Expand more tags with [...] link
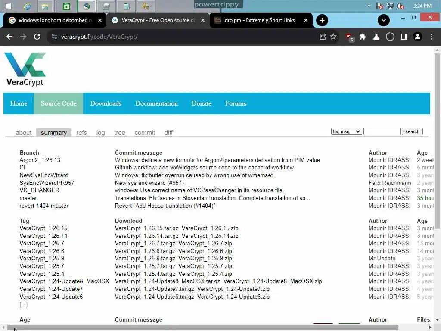 point(23,304)
